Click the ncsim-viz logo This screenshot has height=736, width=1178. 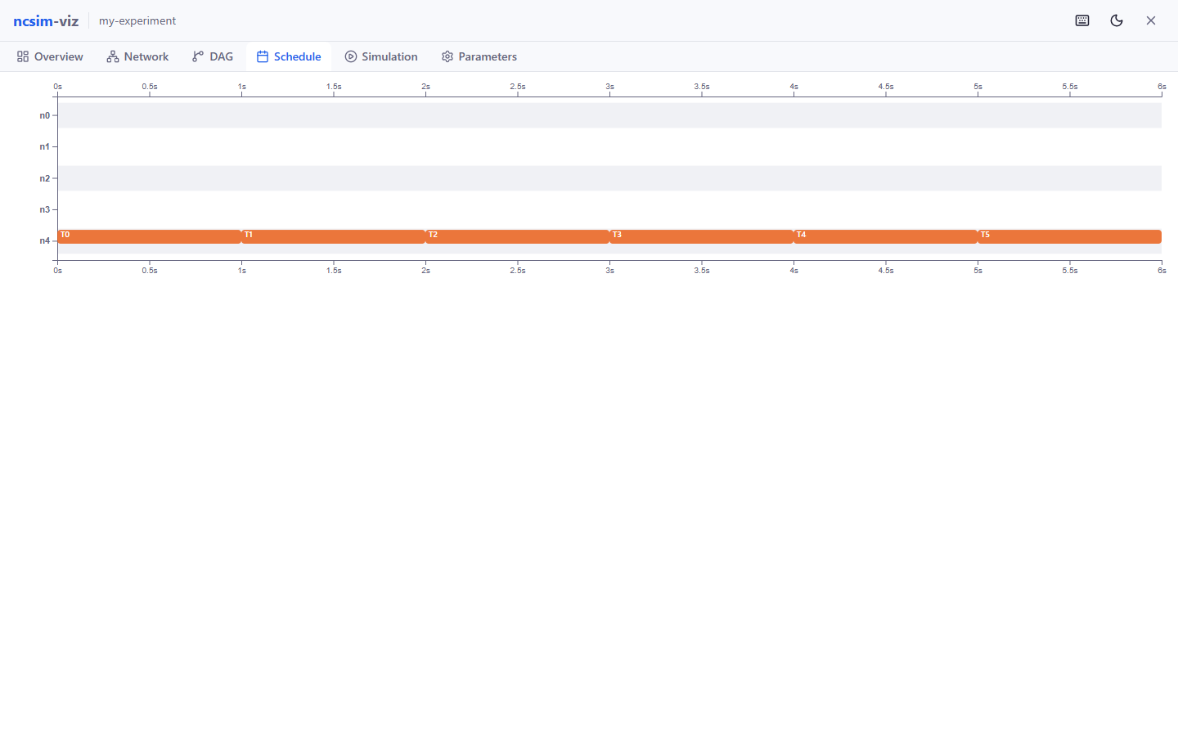46,20
